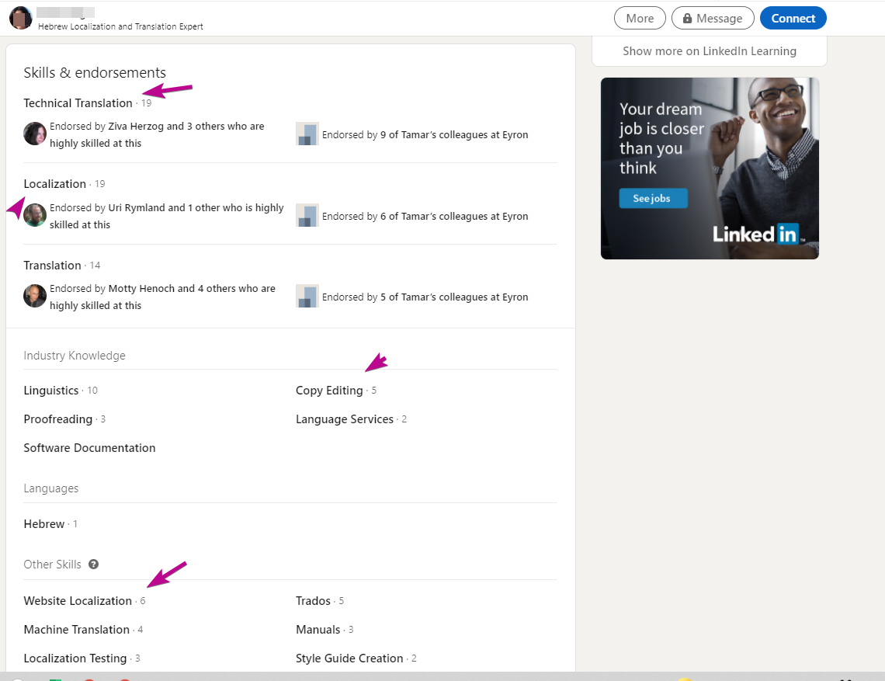Viewport: 885px width, 681px height.
Task: Click Eyron company logo beside 6 colleagues
Action: (x=307, y=215)
